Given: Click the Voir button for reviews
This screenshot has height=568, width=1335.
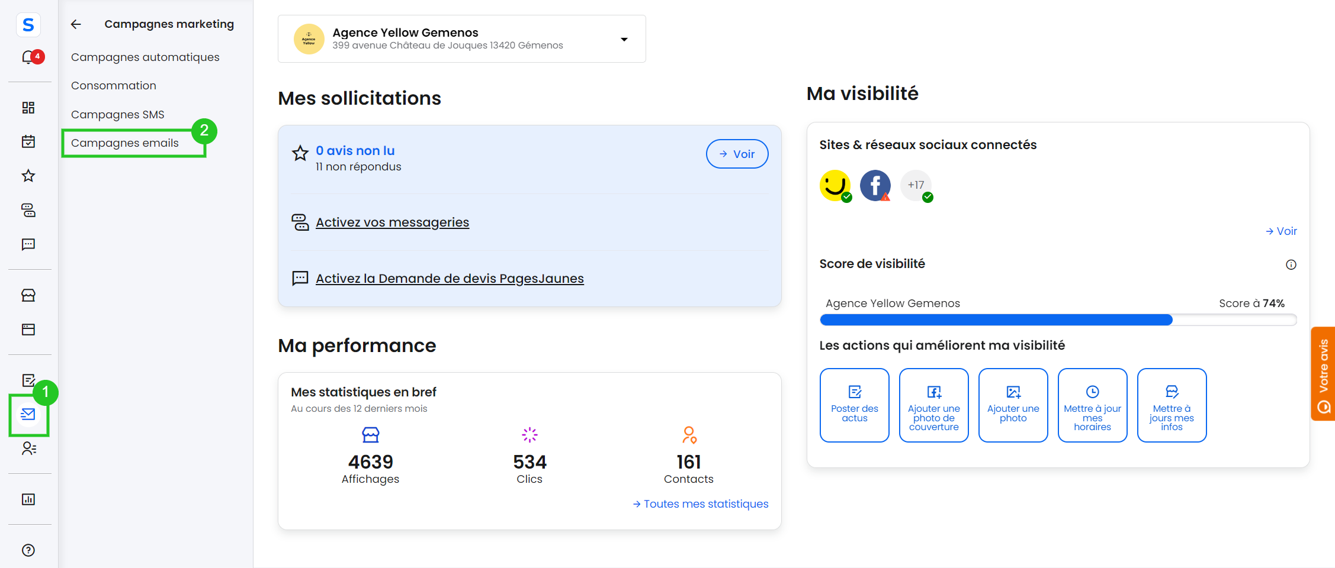Looking at the screenshot, I should coord(737,154).
